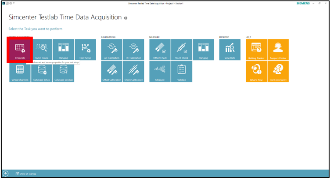Open the Test Community help tile

click(x=278, y=72)
